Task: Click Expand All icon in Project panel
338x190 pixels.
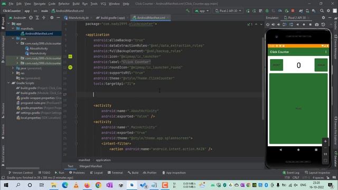Action: pos(37,17)
